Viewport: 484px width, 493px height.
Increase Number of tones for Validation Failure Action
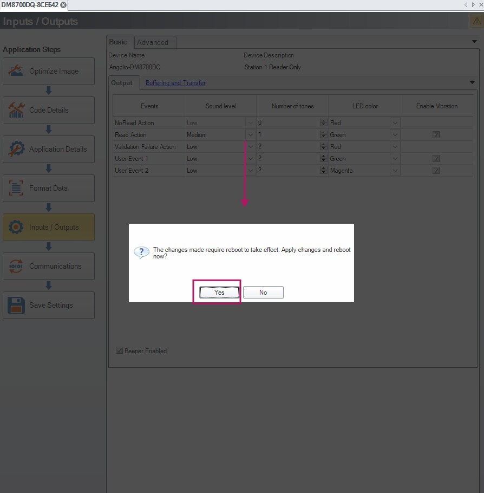pyautogui.click(x=323, y=144)
